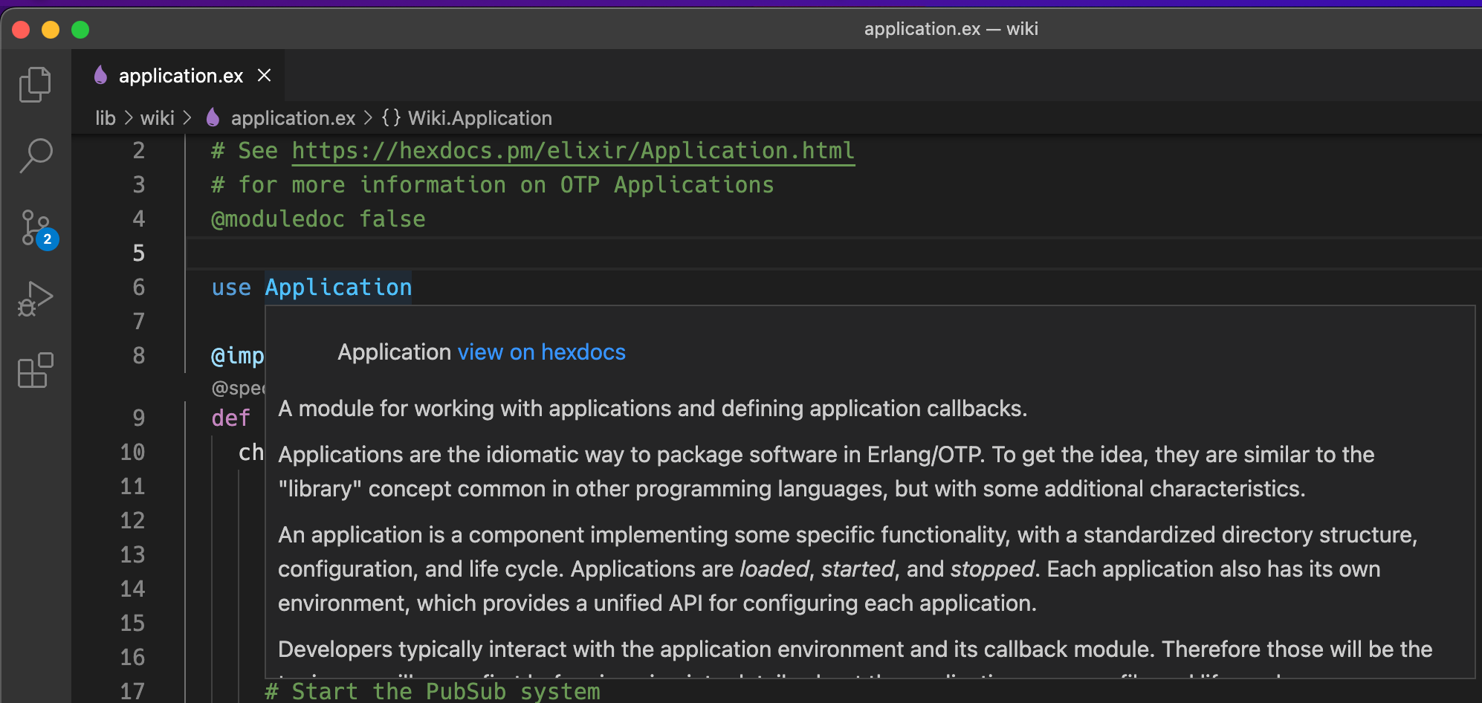Click line number 5 to select the line

(138, 253)
